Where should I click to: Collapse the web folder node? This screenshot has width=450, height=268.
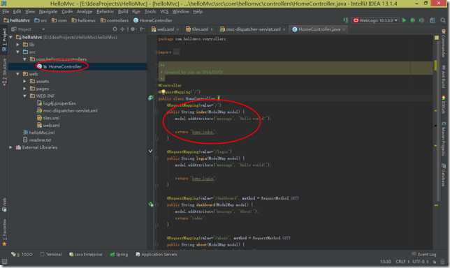coord(17,74)
